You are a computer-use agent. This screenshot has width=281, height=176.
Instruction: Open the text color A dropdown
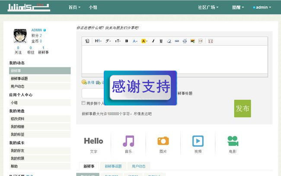click(x=135, y=41)
